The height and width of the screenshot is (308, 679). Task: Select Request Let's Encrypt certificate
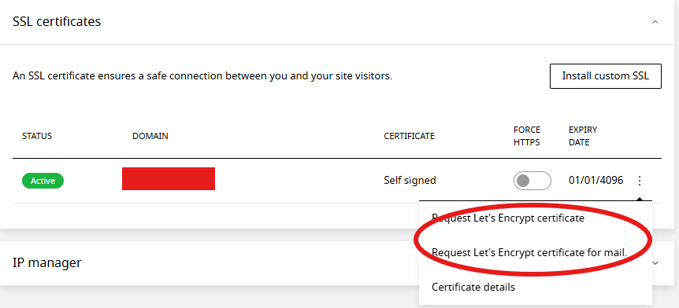pyautogui.click(x=508, y=218)
